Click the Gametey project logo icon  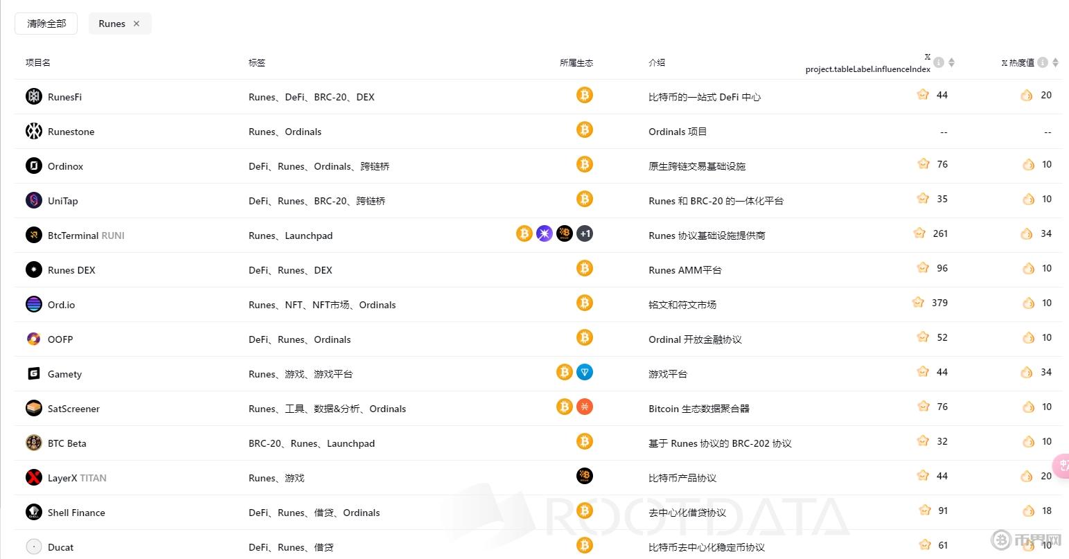[x=34, y=373]
